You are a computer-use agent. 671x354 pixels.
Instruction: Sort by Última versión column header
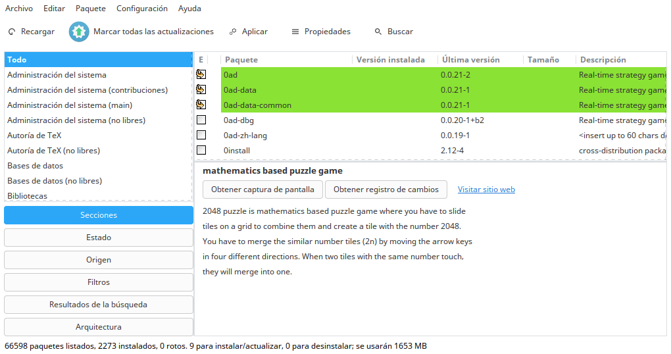click(480, 59)
